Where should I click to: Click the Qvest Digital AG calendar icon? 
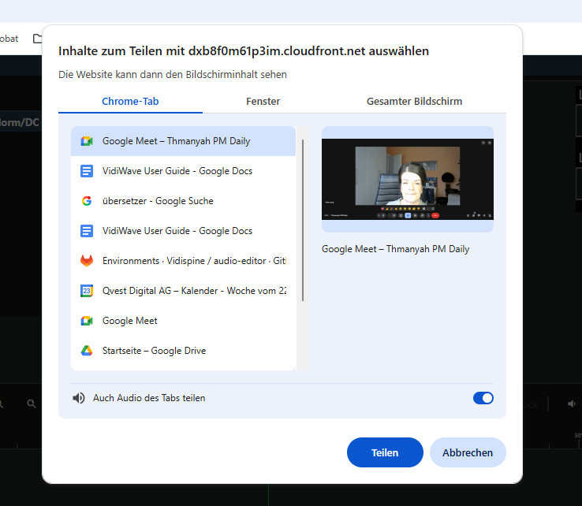click(87, 291)
